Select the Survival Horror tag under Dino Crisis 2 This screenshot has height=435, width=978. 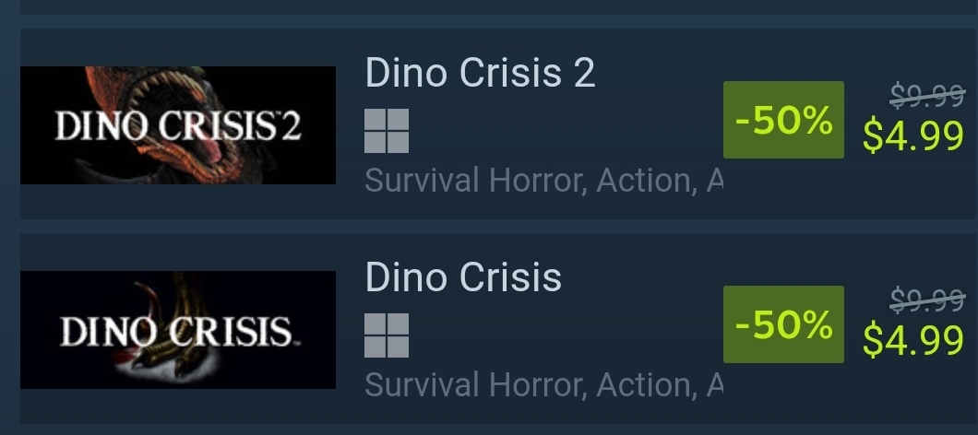474,181
